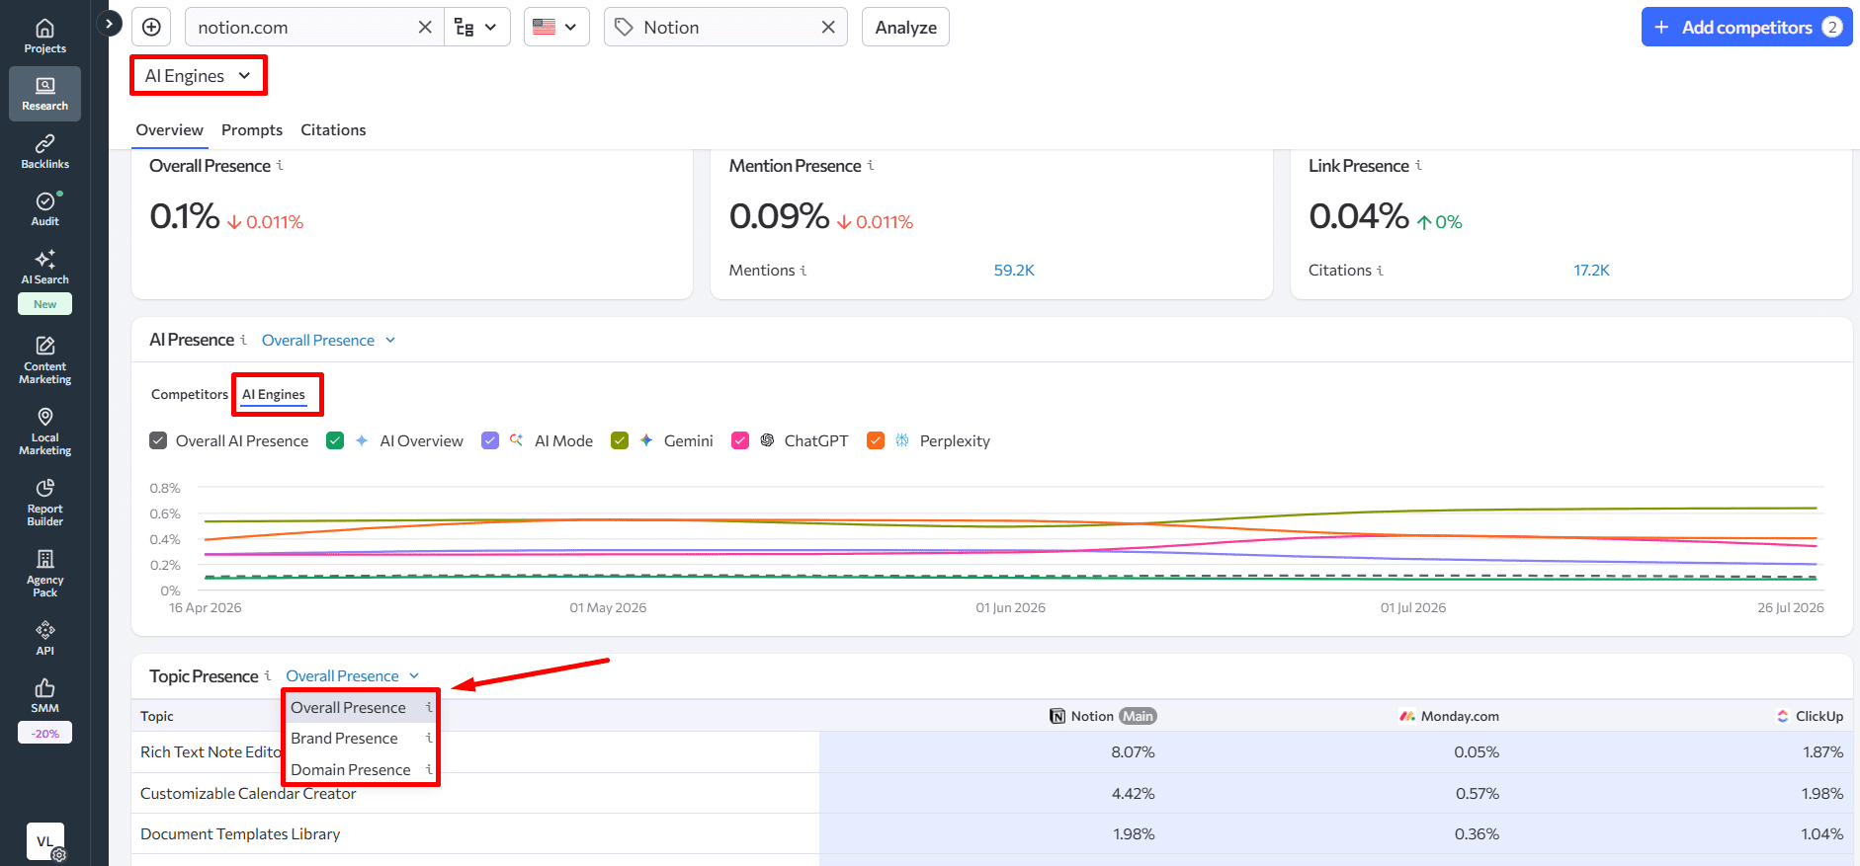The image size is (1860, 866).
Task: Click Add competitors button
Action: point(1746,27)
